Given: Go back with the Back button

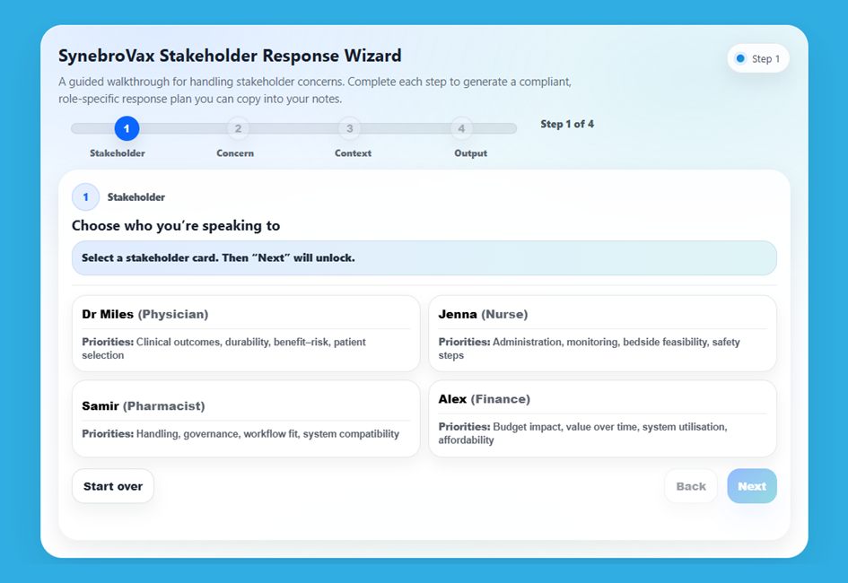Looking at the screenshot, I should pos(691,486).
